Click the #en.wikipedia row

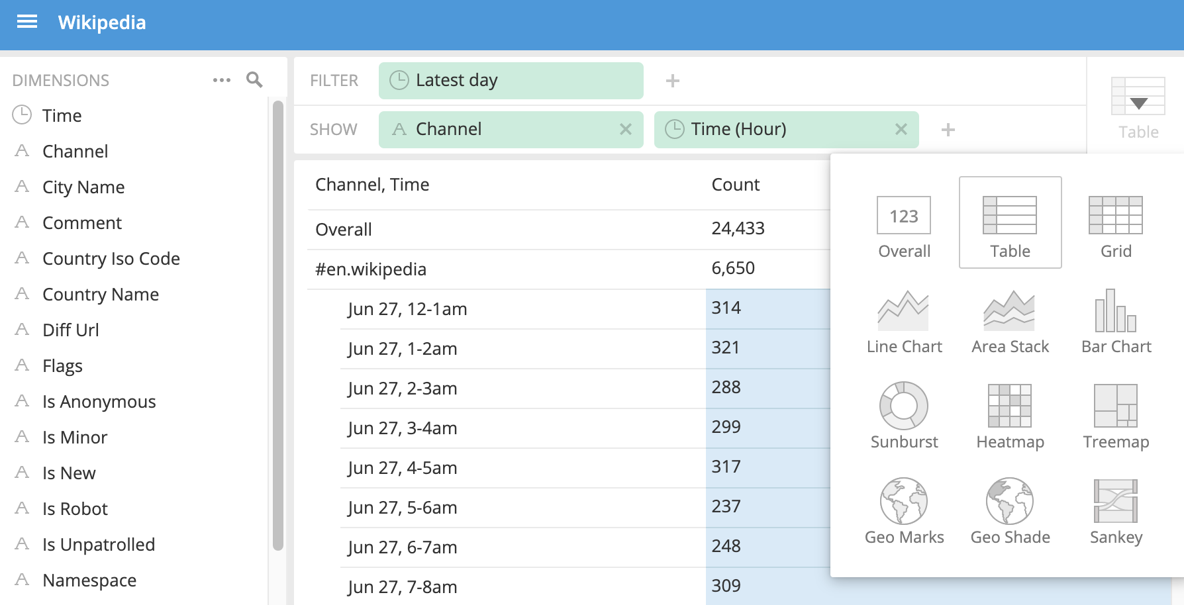pos(569,269)
